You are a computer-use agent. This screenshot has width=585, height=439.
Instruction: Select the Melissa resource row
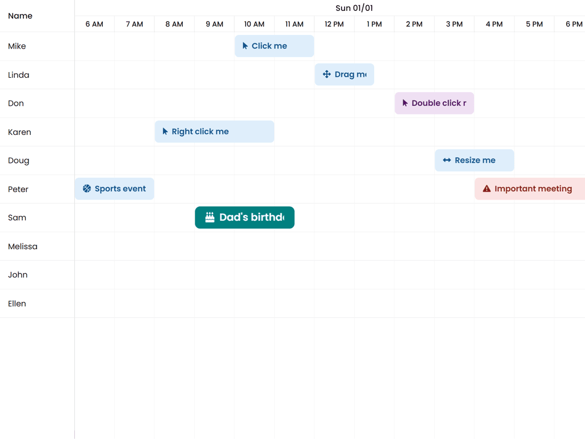pos(23,246)
